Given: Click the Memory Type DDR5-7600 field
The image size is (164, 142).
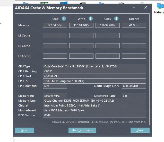Looking at the screenshot, I should tap(94, 101).
